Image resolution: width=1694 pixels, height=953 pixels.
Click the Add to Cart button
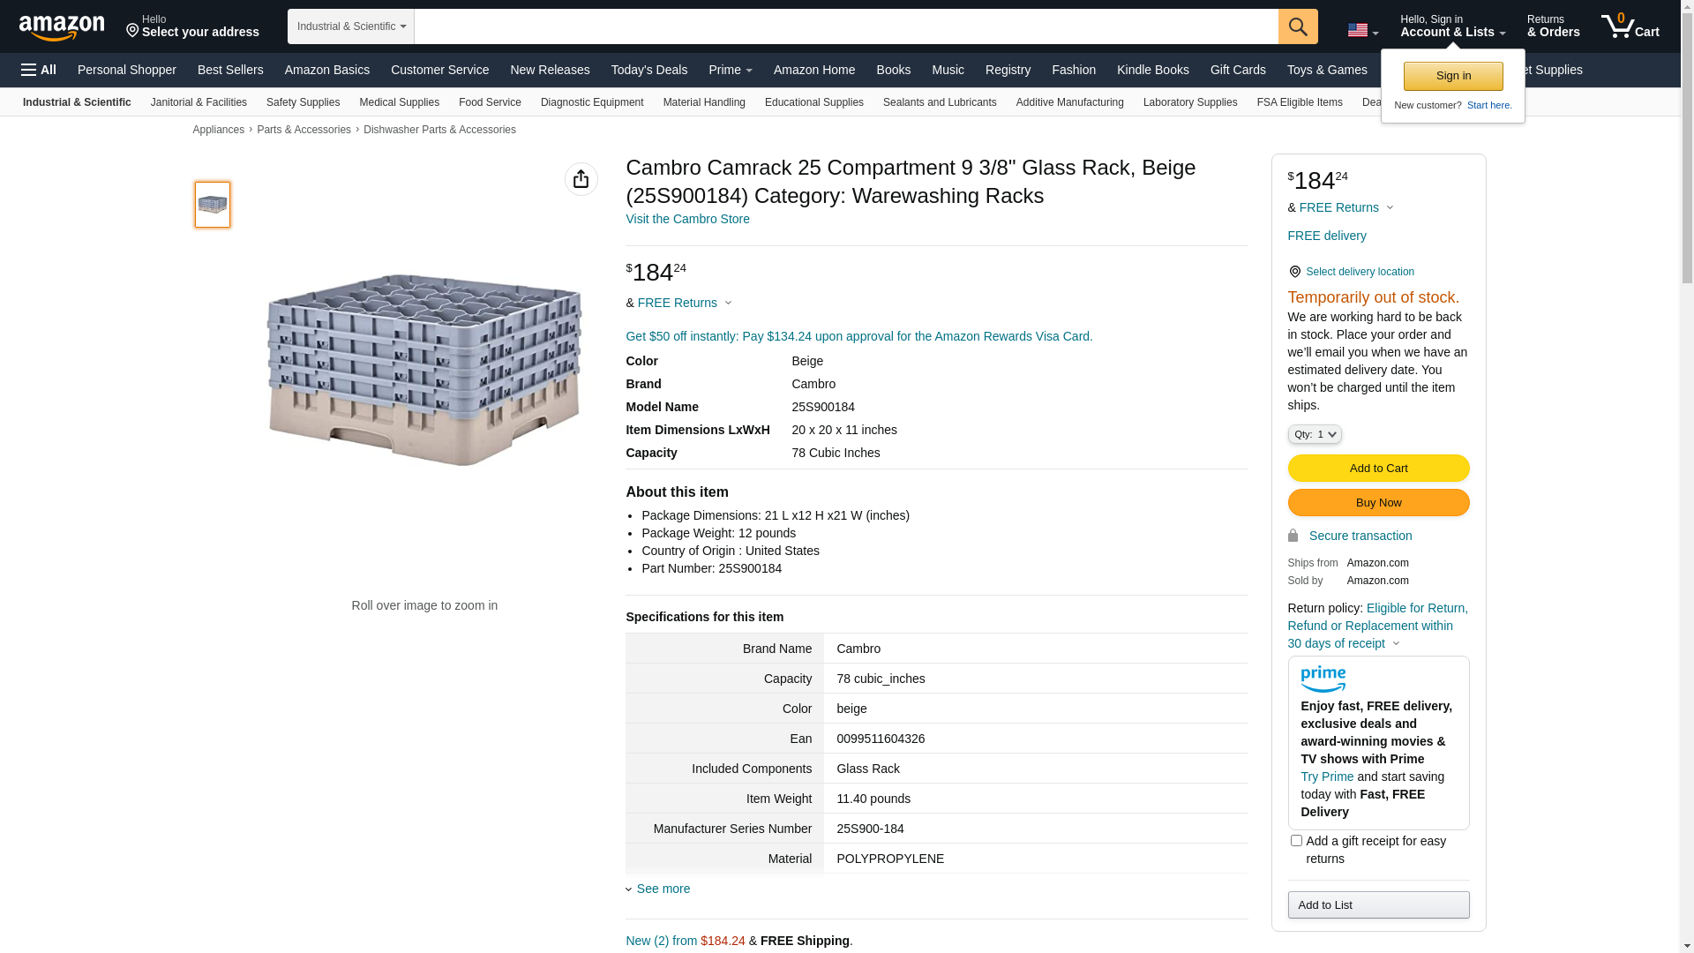pyautogui.click(x=1378, y=469)
